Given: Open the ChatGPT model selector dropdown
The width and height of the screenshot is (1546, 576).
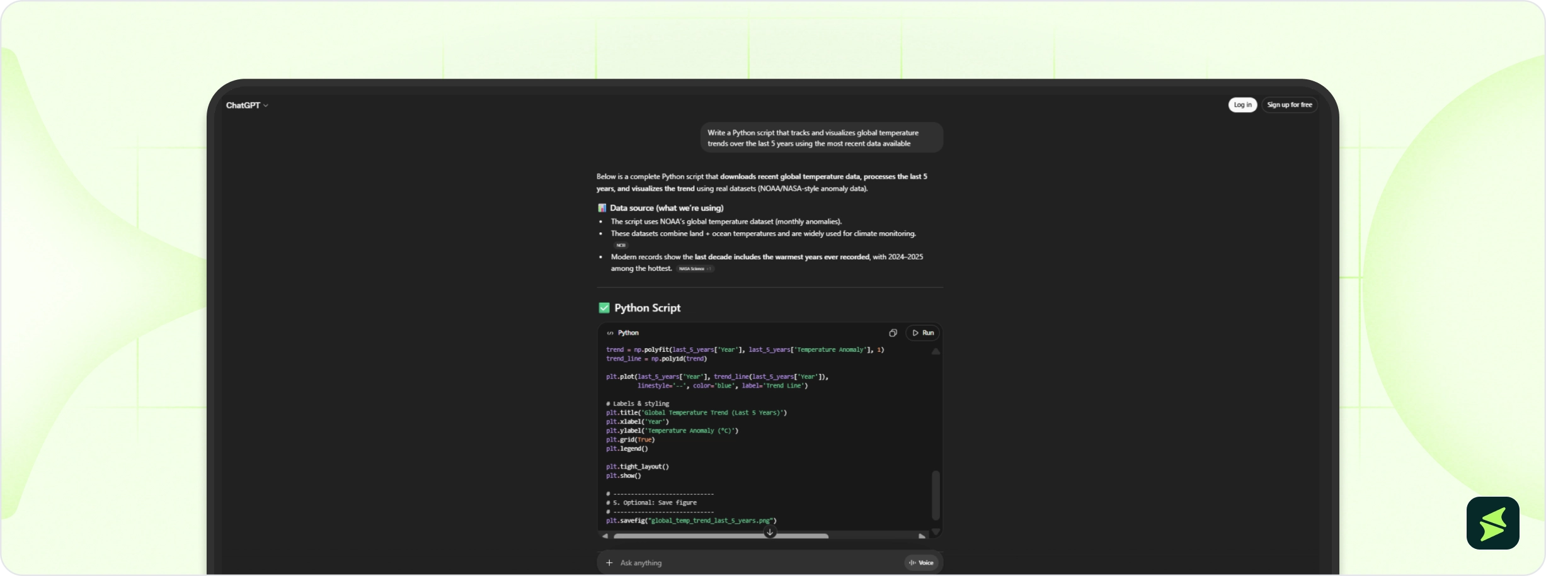Looking at the screenshot, I should tap(247, 105).
